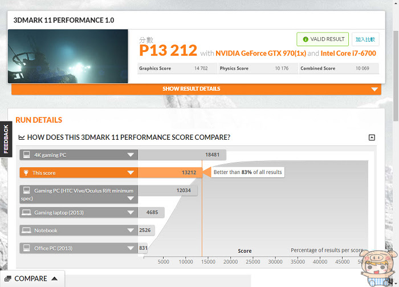
Task: Click the Percentage of results per score label
Action: (327, 250)
